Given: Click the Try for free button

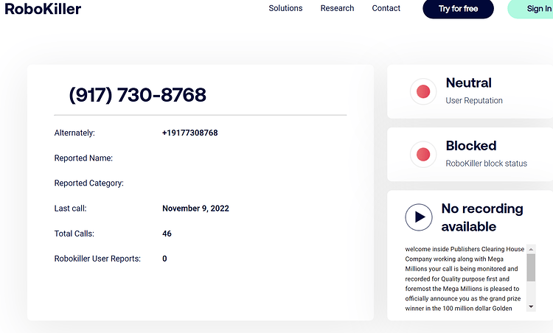Looking at the screenshot, I should pos(458,9).
